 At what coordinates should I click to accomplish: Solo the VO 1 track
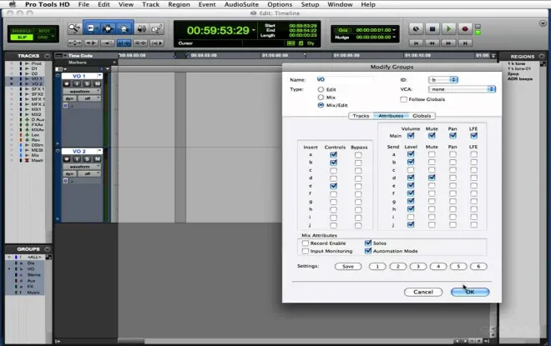coord(87,83)
